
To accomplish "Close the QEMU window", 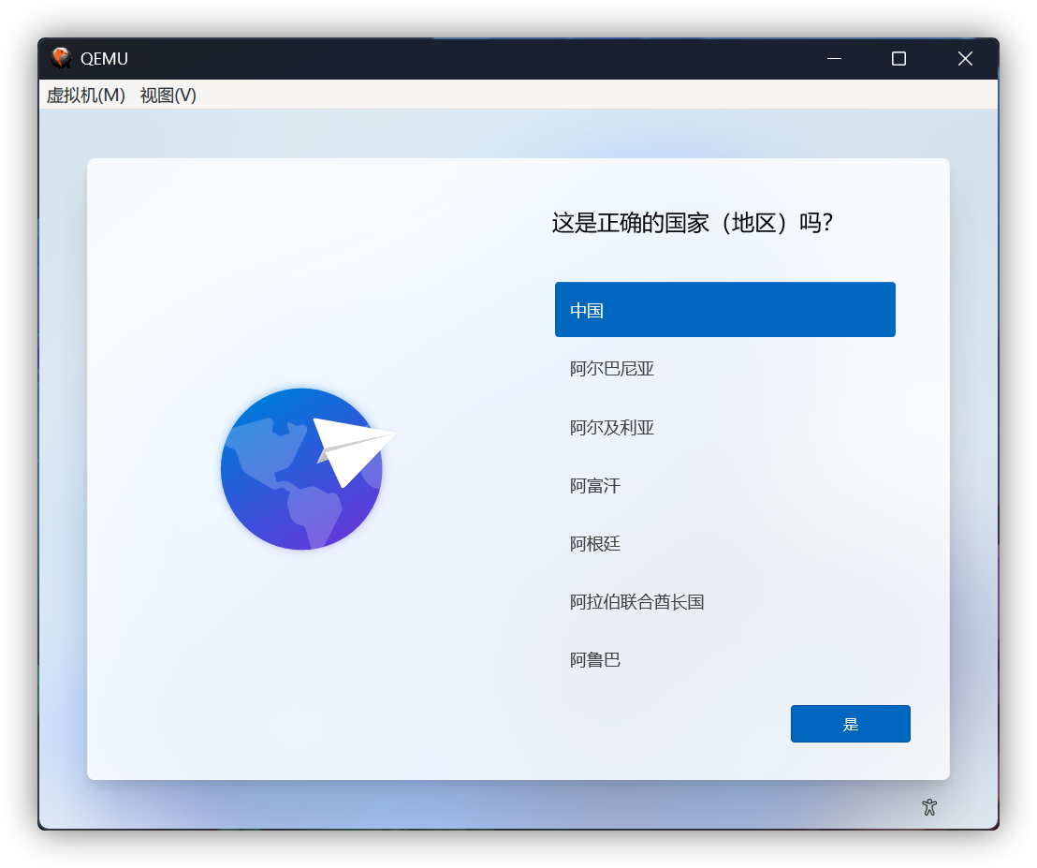I will 965,59.
